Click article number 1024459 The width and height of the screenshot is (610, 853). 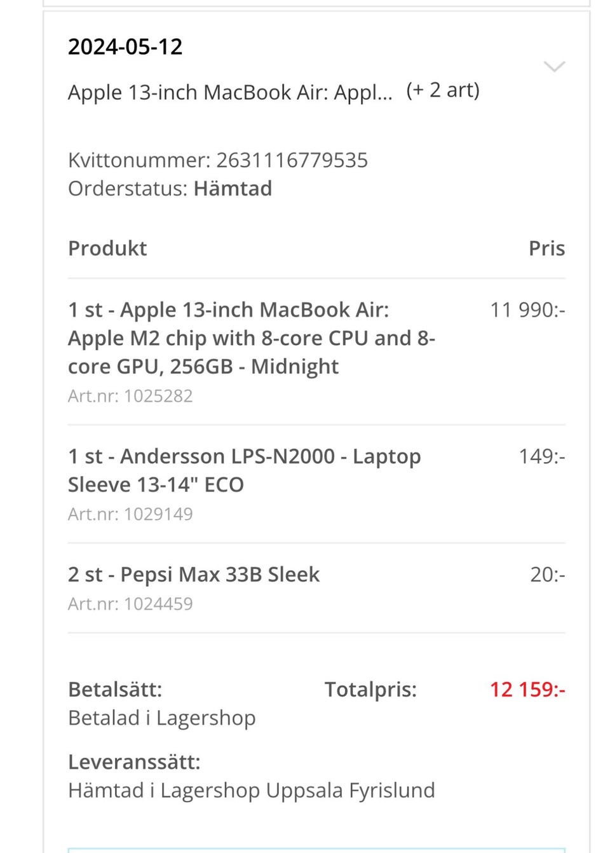coord(158,604)
